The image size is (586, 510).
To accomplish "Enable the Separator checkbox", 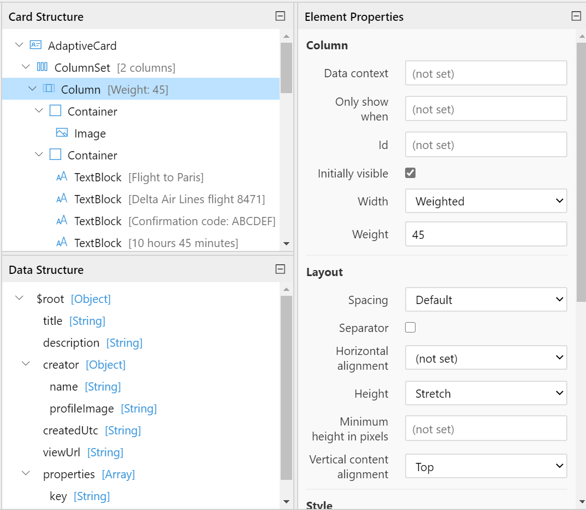I will click(x=411, y=328).
